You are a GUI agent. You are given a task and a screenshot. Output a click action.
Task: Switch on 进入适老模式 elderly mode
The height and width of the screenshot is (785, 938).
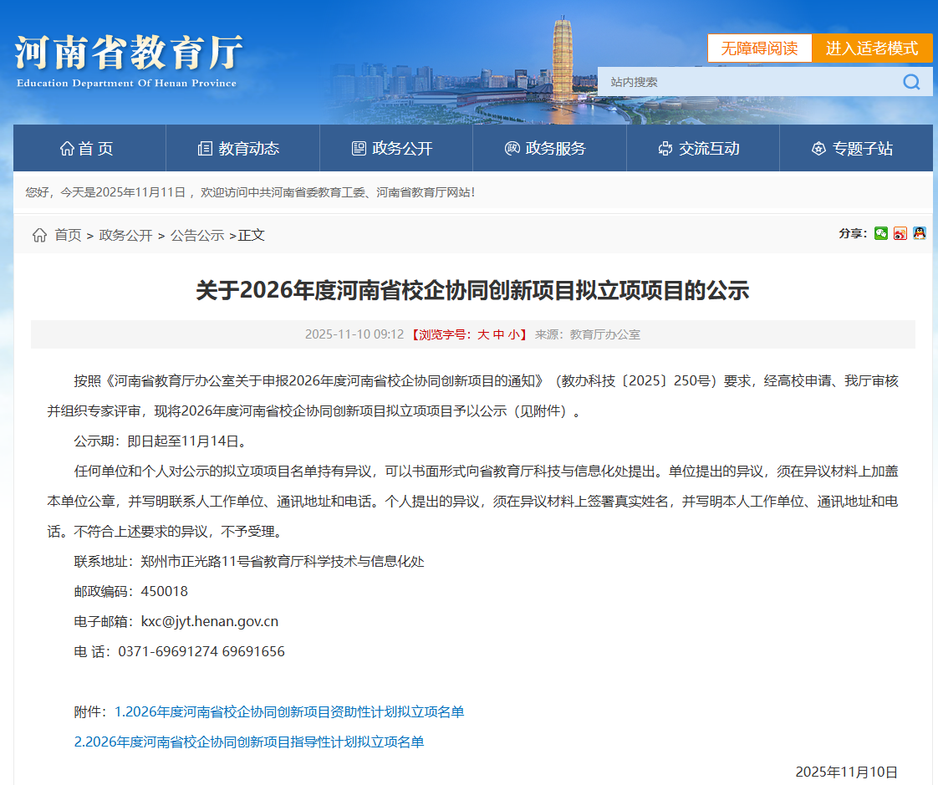tap(872, 48)
